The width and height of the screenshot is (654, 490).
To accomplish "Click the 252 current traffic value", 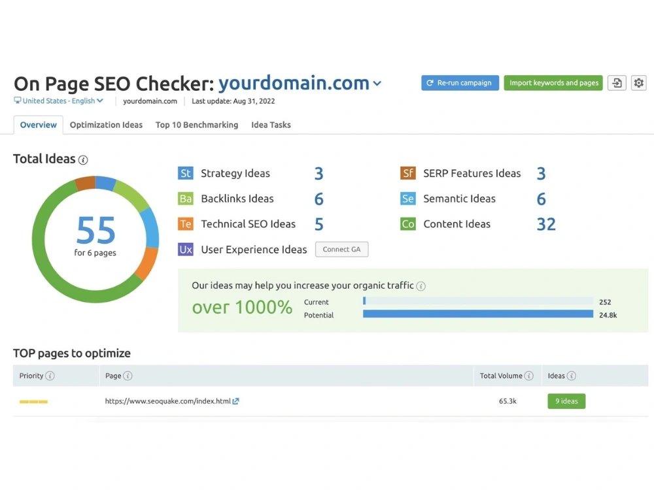I will 605,302.
